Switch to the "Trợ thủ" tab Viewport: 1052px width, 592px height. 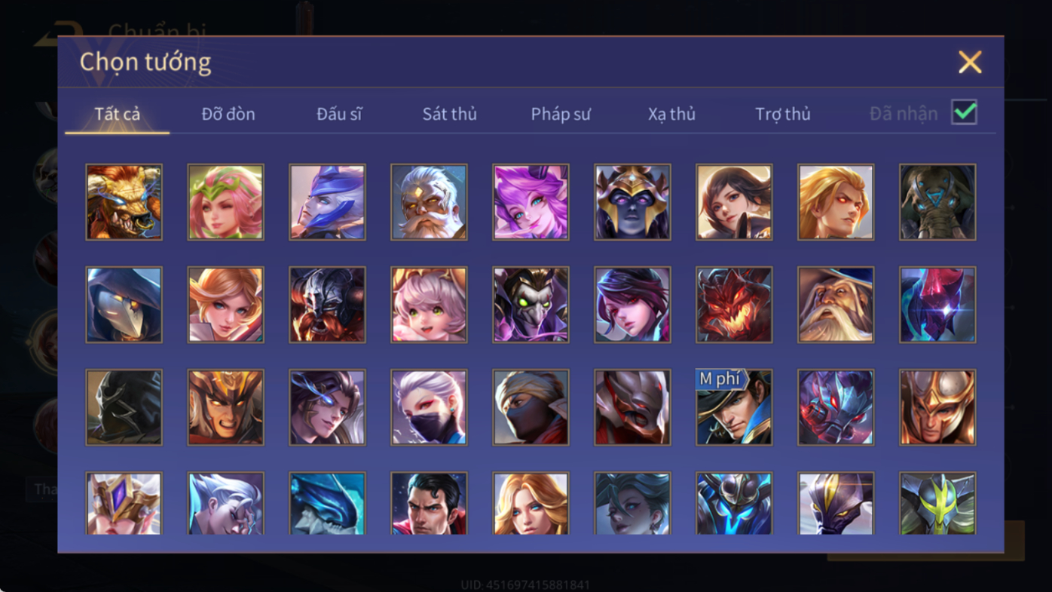pyautogui.click(x=782, y=114)
